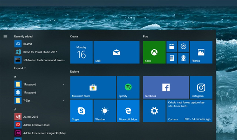Expand the Recently added list
The image size is (237, 140).
tap(20, 68)
